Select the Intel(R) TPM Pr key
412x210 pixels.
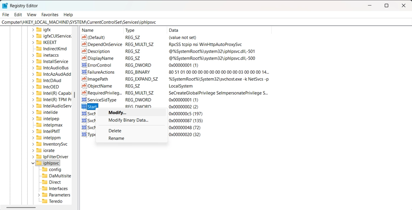point(57,99)
